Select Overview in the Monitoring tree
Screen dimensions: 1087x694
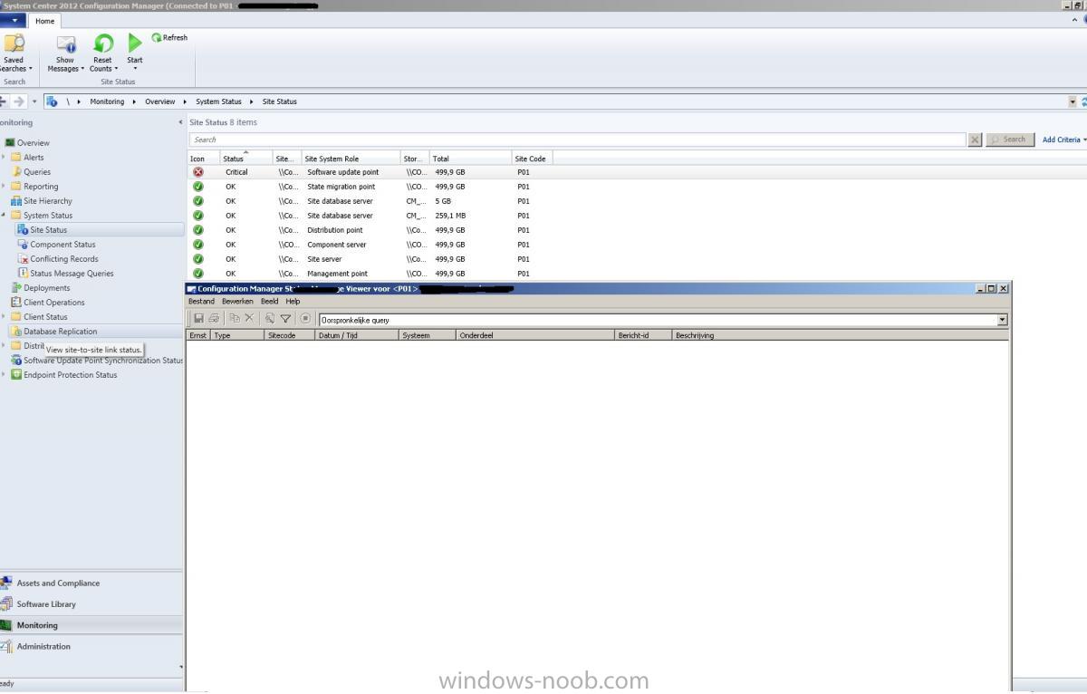tap(33, 143)
